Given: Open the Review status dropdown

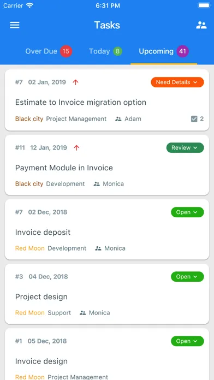Looking at the screenshot, I should click(185, 147).
